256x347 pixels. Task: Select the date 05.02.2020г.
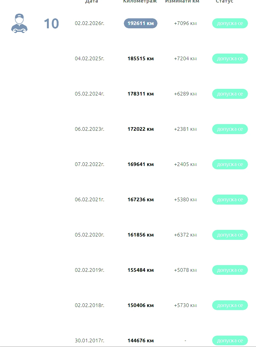pos(89,235)
